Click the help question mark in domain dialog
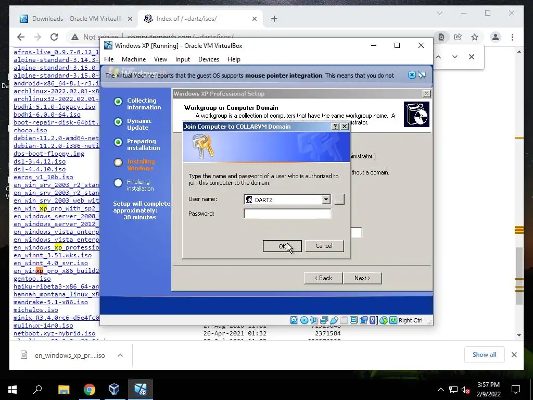533x400 pixels. pyautogui.click(x=335, y=127)
